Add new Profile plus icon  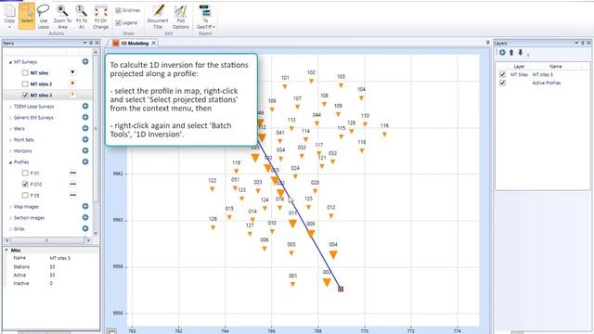tap(85, 161)
